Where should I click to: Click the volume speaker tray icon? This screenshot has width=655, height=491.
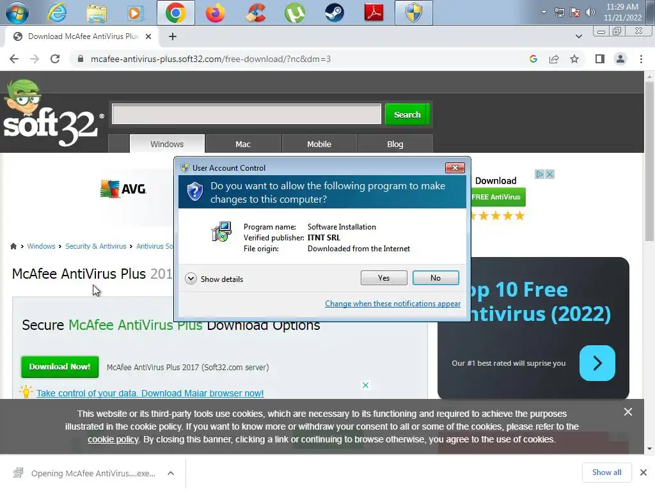590,12
